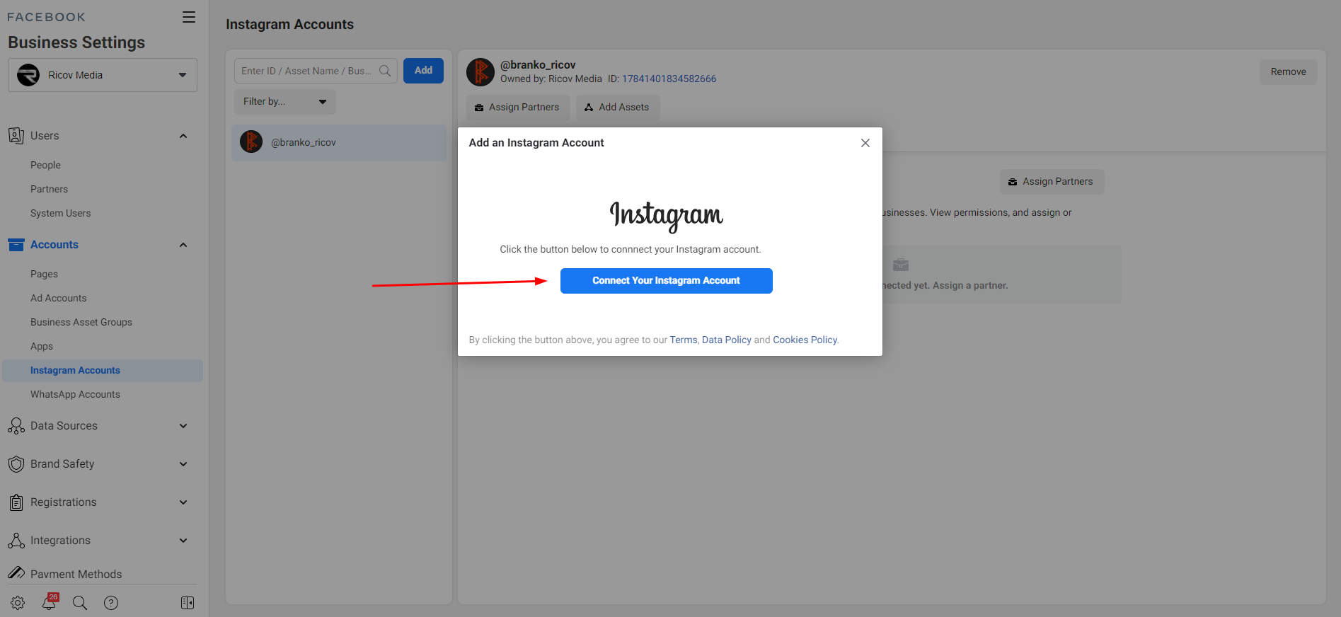Collapse the Accounts section
Image resolution: width=1341 pixels, height=617 pixels.
tap(183, 245)
